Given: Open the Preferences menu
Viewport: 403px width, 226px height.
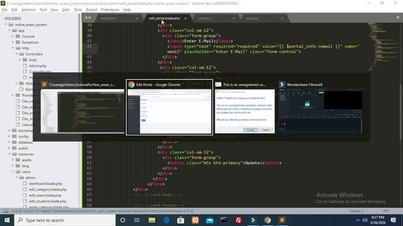Looking at the screenshot, I should [110, 10].
